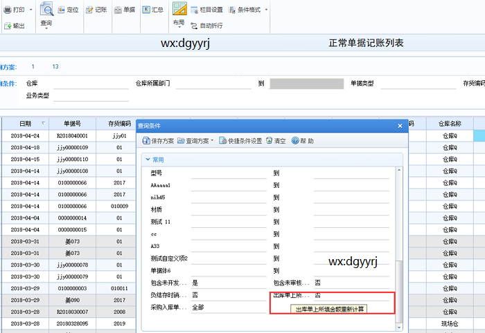485x333 pixels.
Task: Click the 仓库名称 column header
Action: point(450,124)
